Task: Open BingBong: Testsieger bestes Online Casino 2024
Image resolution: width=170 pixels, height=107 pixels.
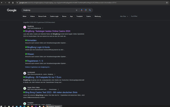Action: click(x=48, y=31)
